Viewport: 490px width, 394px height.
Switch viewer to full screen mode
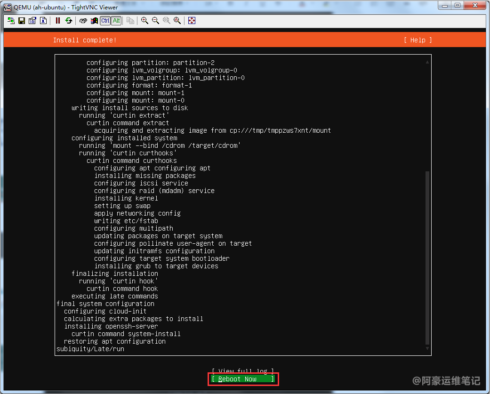tap(192, 21)
